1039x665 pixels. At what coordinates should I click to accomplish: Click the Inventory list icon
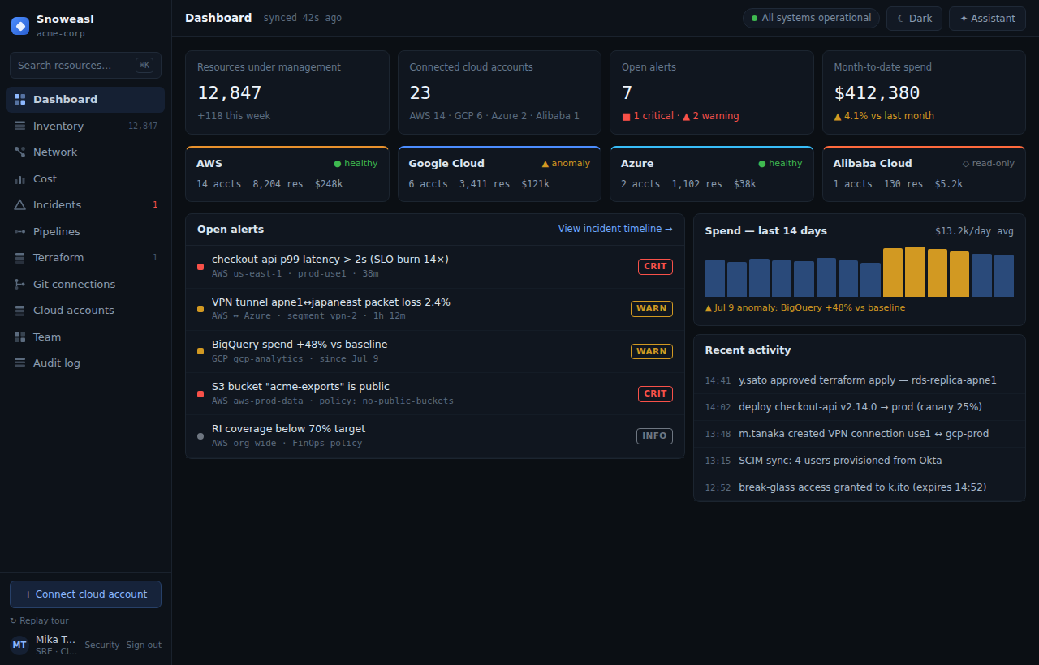tap(19, 126)
